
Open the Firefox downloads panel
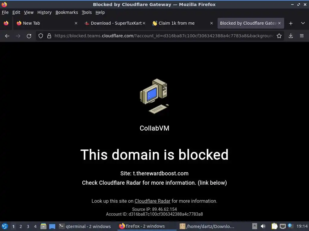tap(291, 36)
